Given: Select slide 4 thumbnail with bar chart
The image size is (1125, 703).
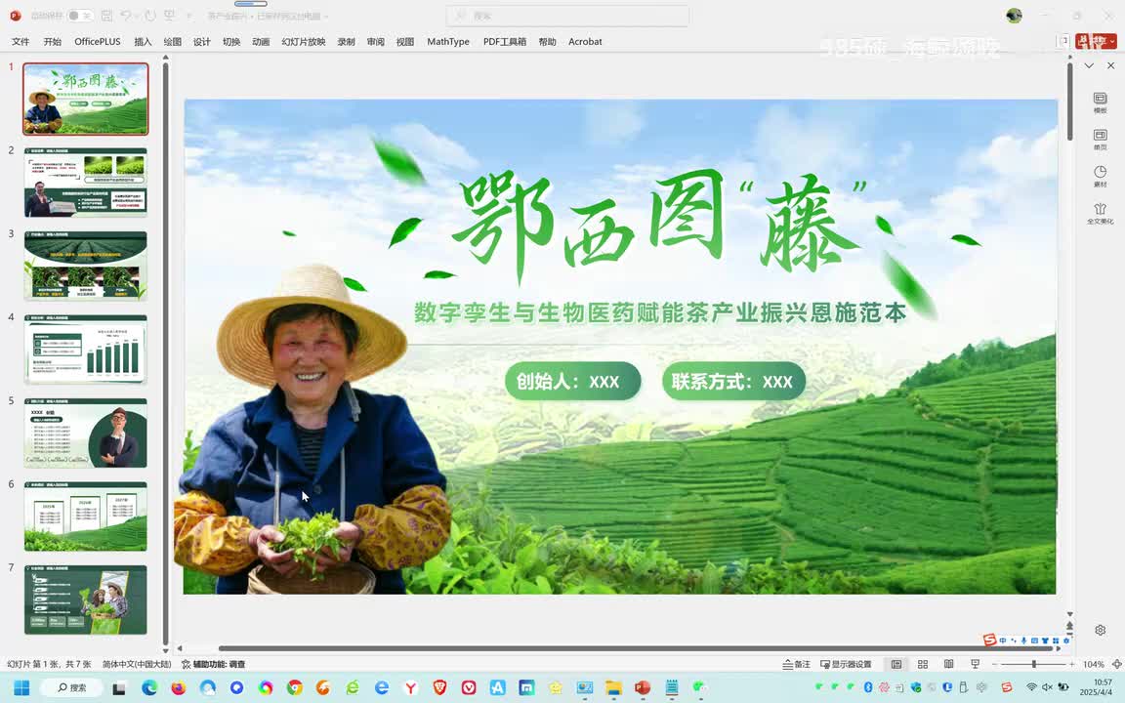Looking at the screenshot, I should tap(85, 350).
